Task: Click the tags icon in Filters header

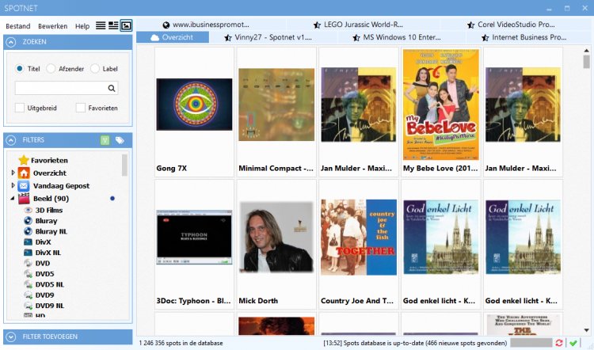Action: point(120,140)
